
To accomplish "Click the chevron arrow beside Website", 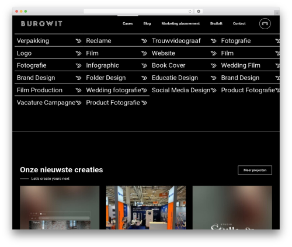I will pos(214,53).
